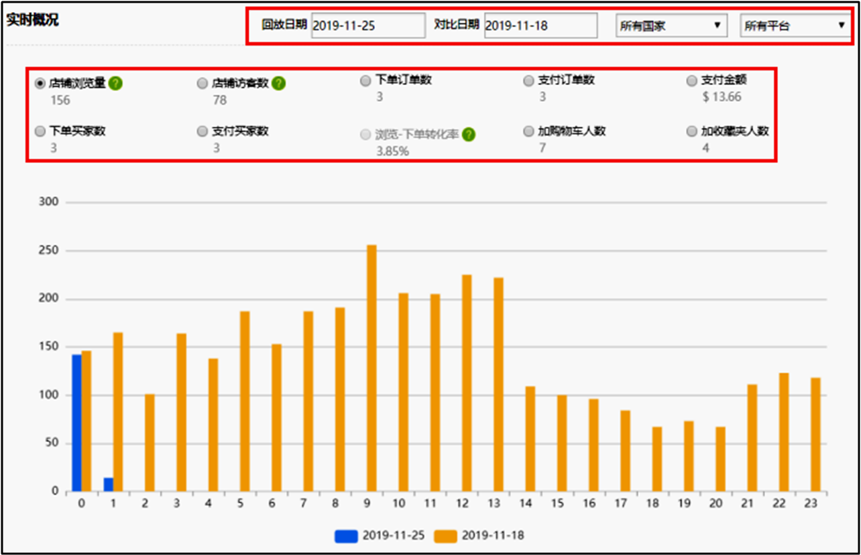Click help icon next to 店铺浏览量
The image size is (861, 555).
coord(115,84)
